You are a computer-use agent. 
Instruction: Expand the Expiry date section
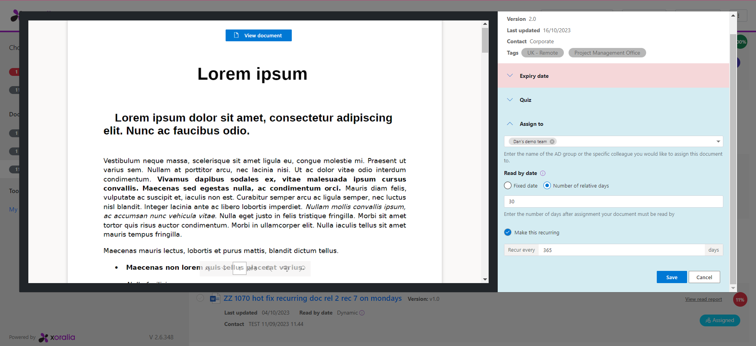pyautogui.click(x=613, y=76)
